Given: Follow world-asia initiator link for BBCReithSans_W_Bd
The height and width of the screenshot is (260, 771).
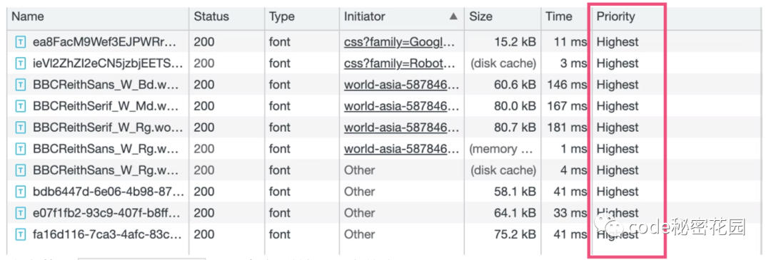Looking at the screenshot, I should (402, 85).
